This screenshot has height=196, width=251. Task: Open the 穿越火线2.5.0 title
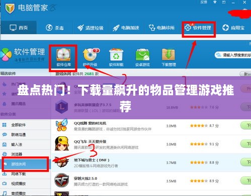[86, 178]
